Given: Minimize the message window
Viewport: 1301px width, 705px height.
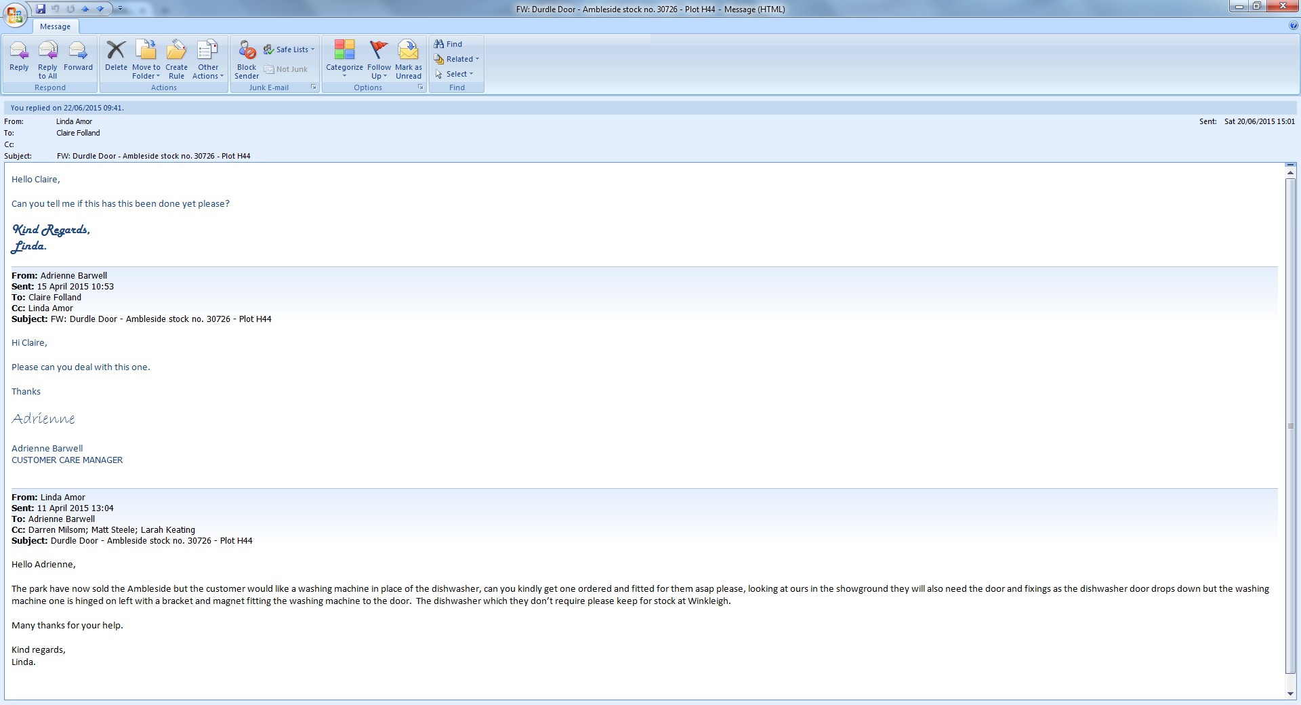Looking at the screenshot, I should pyautogui.click(x=1239, y=6).
